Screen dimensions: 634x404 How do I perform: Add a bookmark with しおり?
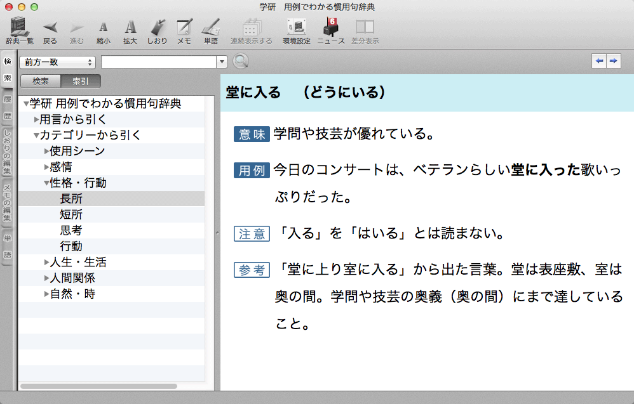(x=157, y=30)
